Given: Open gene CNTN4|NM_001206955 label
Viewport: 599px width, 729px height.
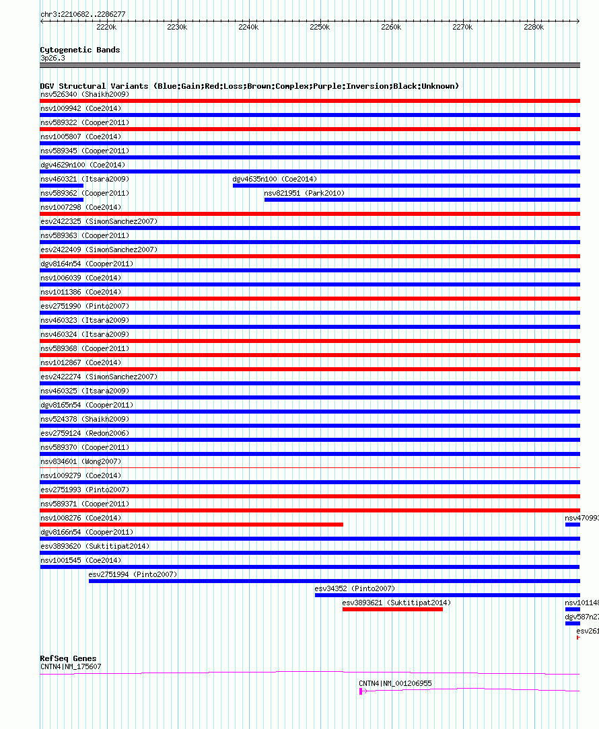Looking at the screenshot, I should [x=395, y=683].
